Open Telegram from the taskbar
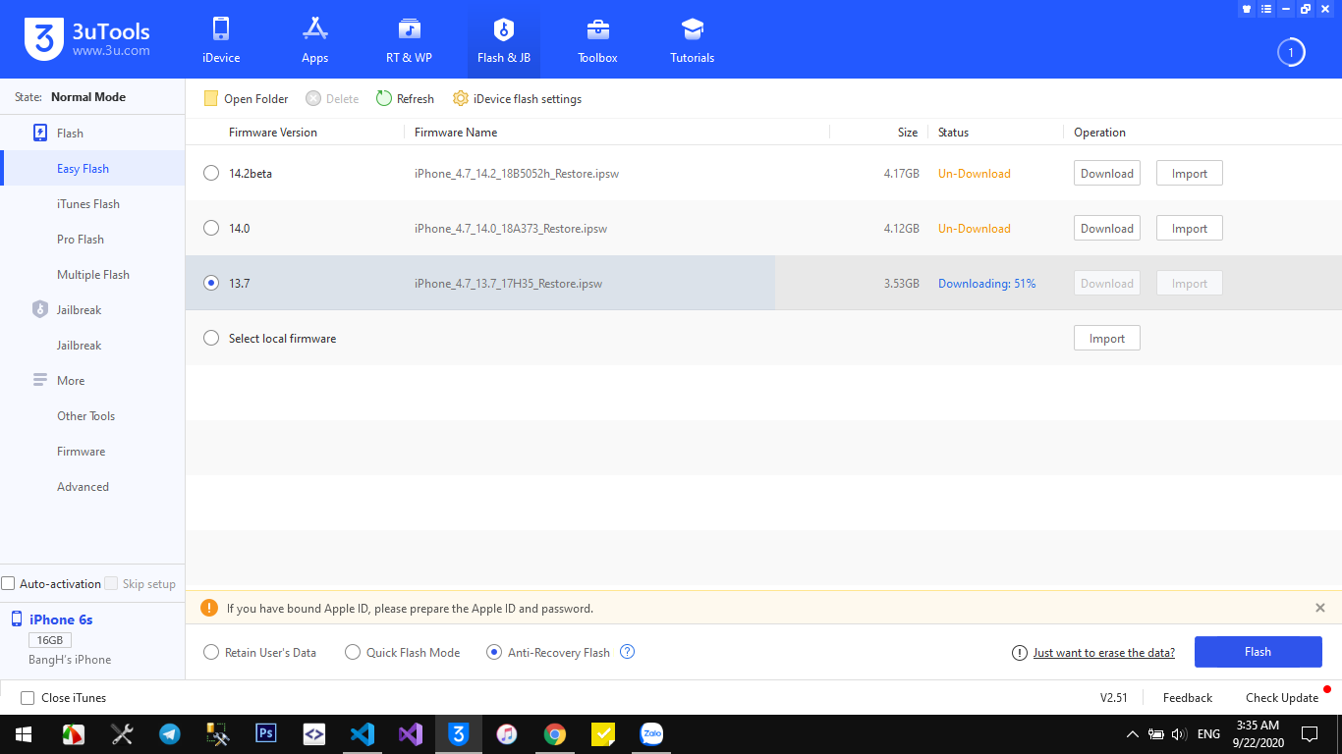 click(x=170, y=733)
